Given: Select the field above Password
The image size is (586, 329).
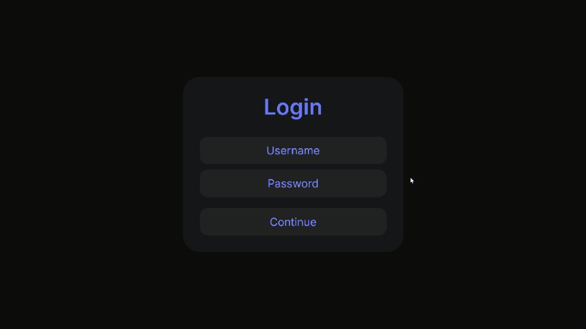Looking at the screenshot, I should 293,150.
